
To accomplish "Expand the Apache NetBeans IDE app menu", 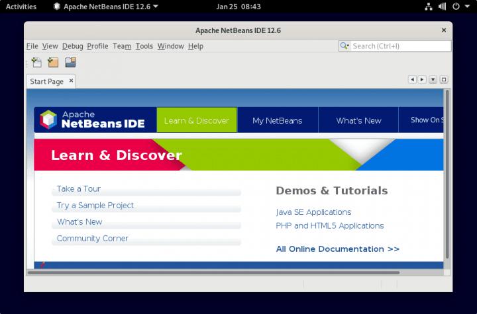I will [x=105, y=7].
